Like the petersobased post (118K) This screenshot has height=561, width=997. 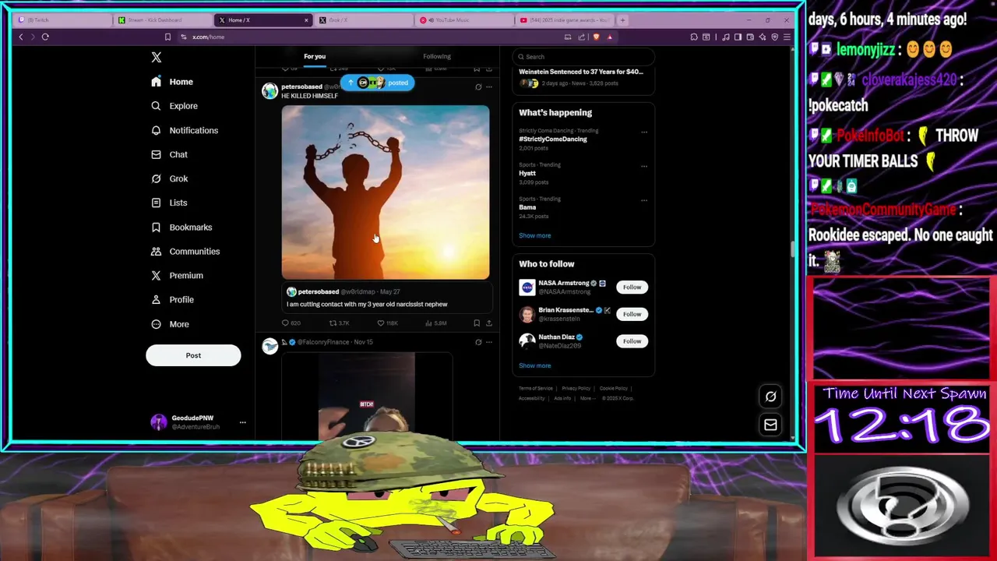(x=388, y=323)
